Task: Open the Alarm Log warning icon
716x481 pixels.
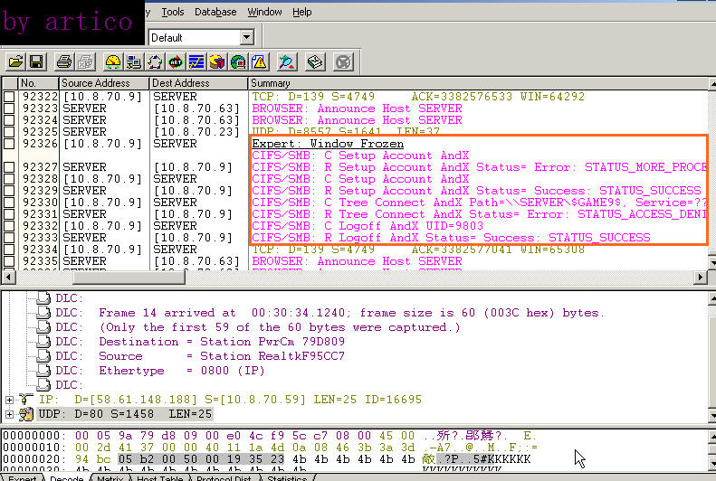Action: point(259,62)
